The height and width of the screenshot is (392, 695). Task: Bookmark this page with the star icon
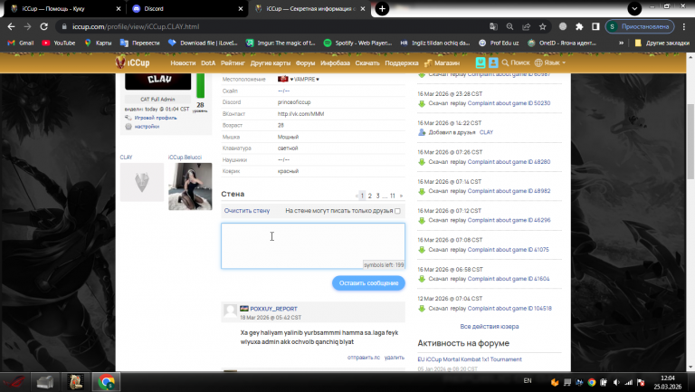pyautogui.click(x=543, y=26)
